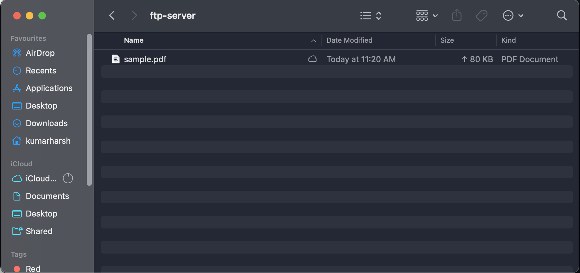Click the iCloud status icon beside sample.pdf

tap(312, 59)
